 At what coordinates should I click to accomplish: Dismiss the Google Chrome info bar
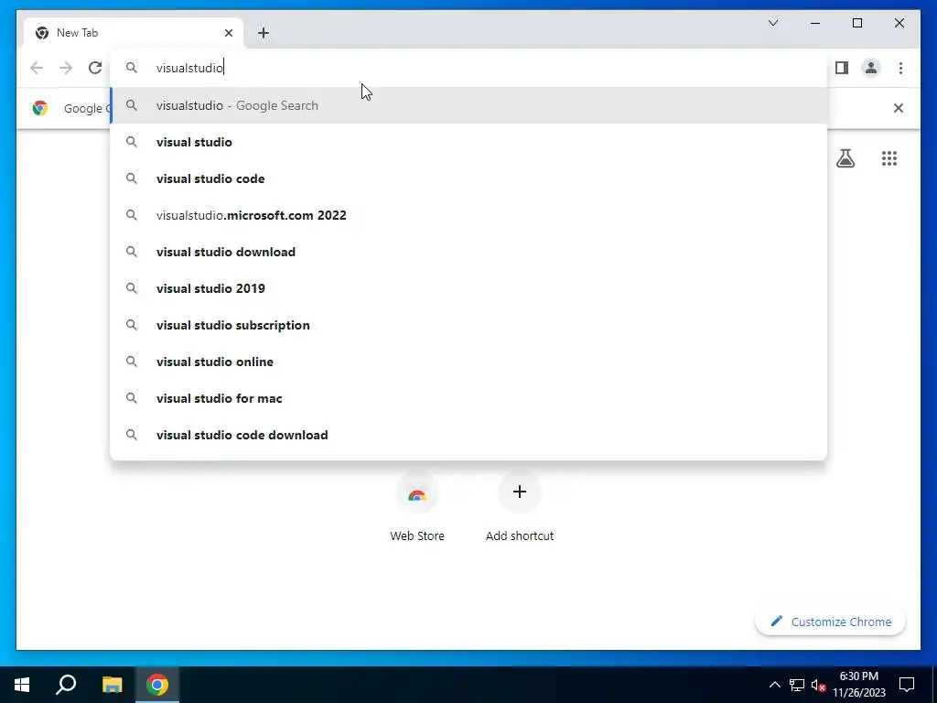tap(899, 108)
